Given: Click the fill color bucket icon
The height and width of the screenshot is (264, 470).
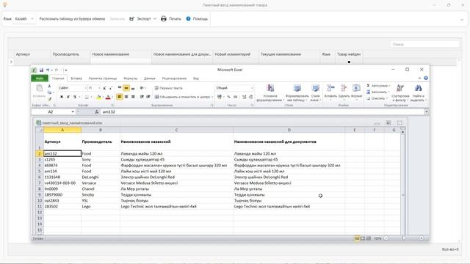Looking at the screenshot, I should click(x=98, y=97).
